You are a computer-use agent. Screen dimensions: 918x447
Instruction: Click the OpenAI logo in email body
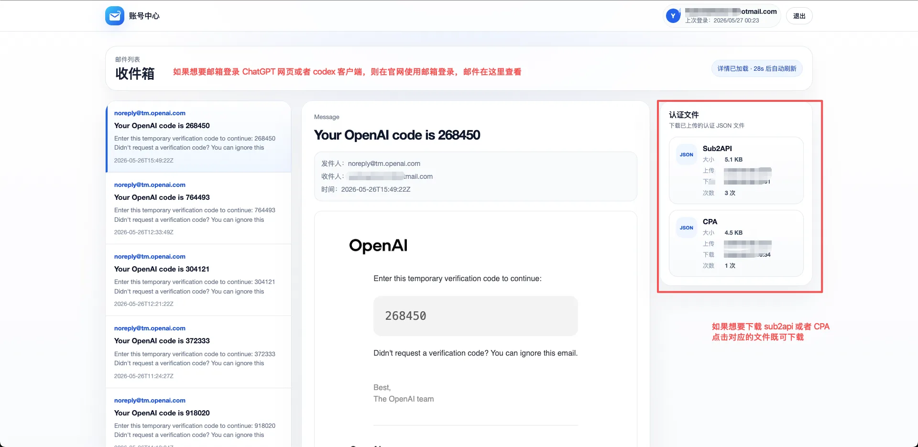point(378,246)
